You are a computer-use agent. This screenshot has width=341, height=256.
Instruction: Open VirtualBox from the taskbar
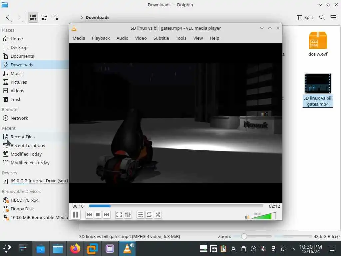tap(93, 249)
